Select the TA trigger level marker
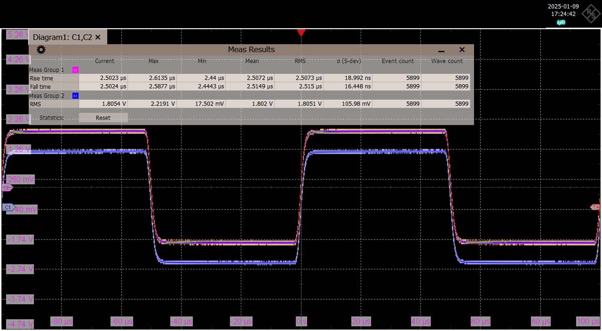Viewport: 602px width, 331px height. pyautogui.click(x=595, y=207)
